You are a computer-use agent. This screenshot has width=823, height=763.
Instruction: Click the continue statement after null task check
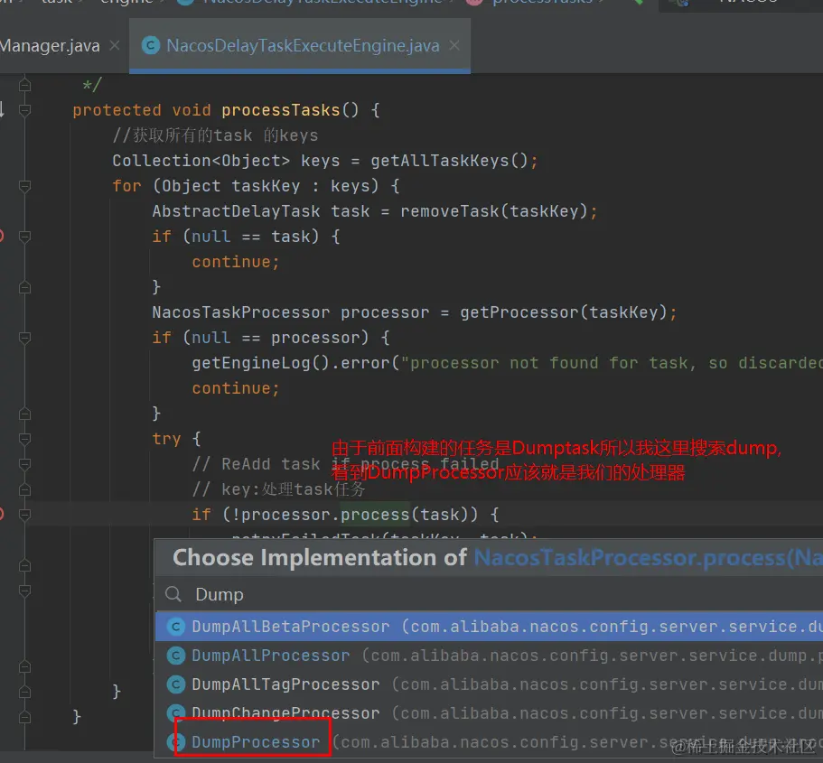tap(236, 262)
